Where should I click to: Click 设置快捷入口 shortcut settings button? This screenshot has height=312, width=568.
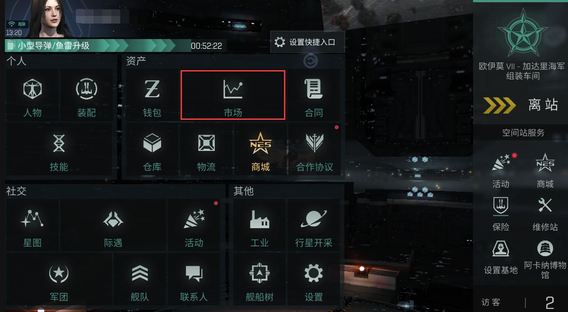point(307,42)
